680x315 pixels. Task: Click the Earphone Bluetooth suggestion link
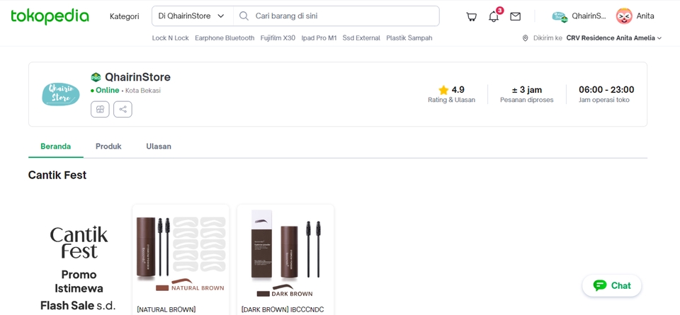click(x=225, y=38)
